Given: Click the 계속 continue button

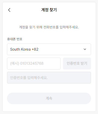Looking at the screenshot, I should 49,98.
